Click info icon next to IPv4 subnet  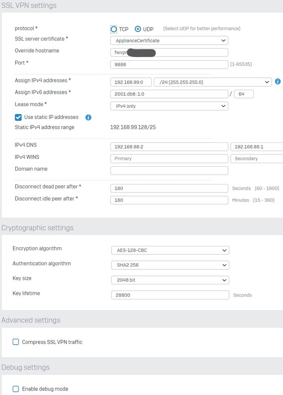278,82
